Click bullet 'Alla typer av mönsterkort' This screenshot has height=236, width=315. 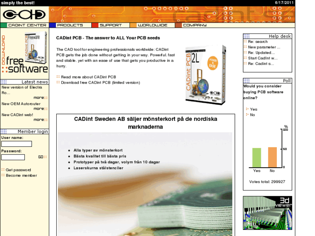coord(98,150)
